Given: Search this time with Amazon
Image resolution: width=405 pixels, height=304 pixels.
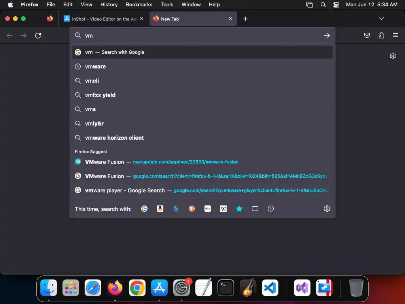Looking at the screenshot, I should [160, 209].
